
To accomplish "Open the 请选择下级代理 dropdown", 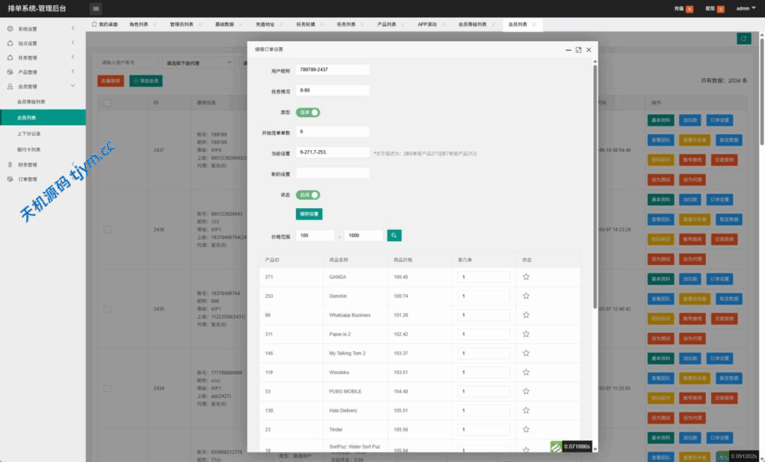I will click(198, 63).
